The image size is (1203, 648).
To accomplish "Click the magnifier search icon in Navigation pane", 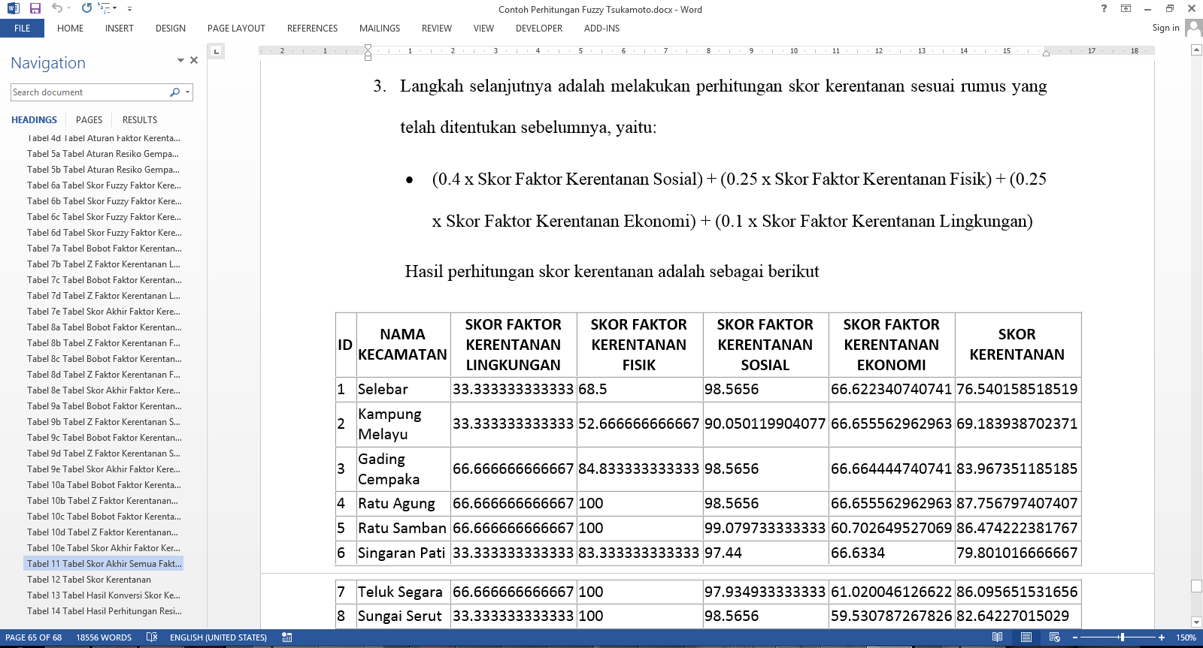I will [x=174, y=92].
